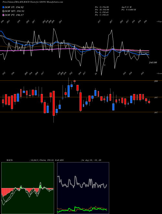Click the 'Pre O: 194.30' open value
Image resolution: width=162 pixels, height=214 pixels.
[x=102, y=7]
